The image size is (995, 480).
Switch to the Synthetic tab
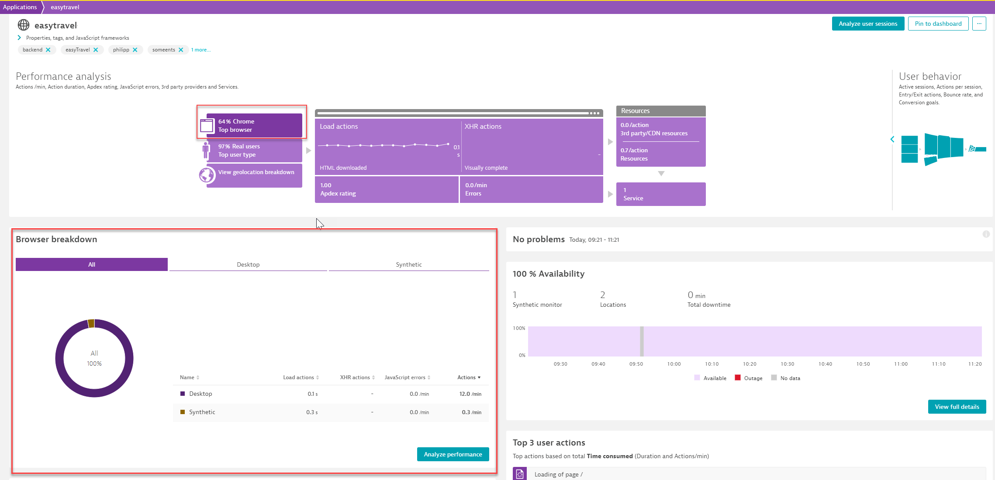tap(409, 264)
